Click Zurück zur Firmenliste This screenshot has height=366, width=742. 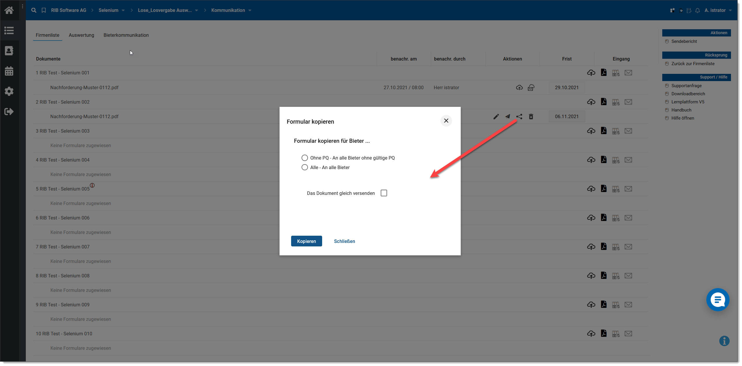[693, 64]
